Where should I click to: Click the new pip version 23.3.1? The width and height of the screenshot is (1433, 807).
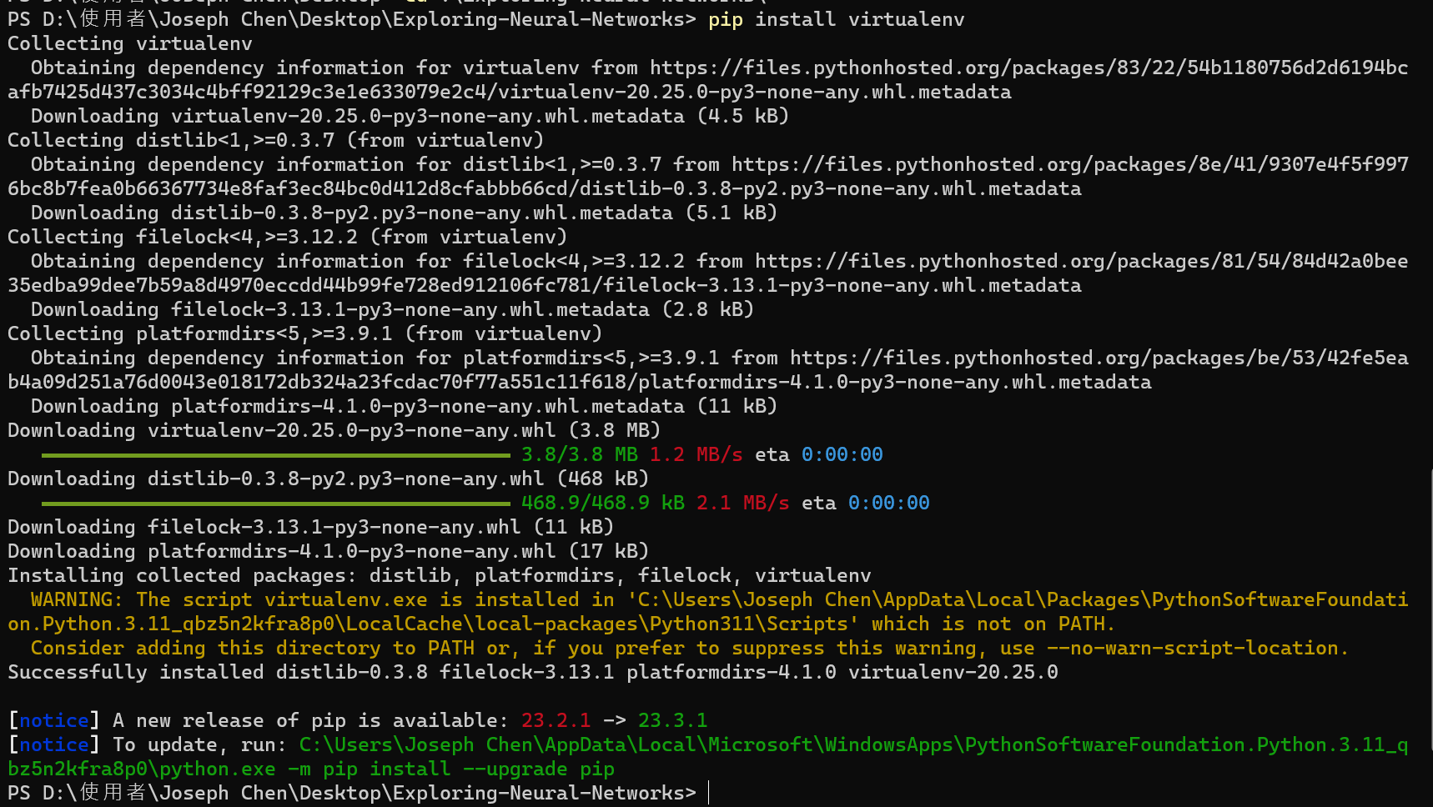click(672, 720)
